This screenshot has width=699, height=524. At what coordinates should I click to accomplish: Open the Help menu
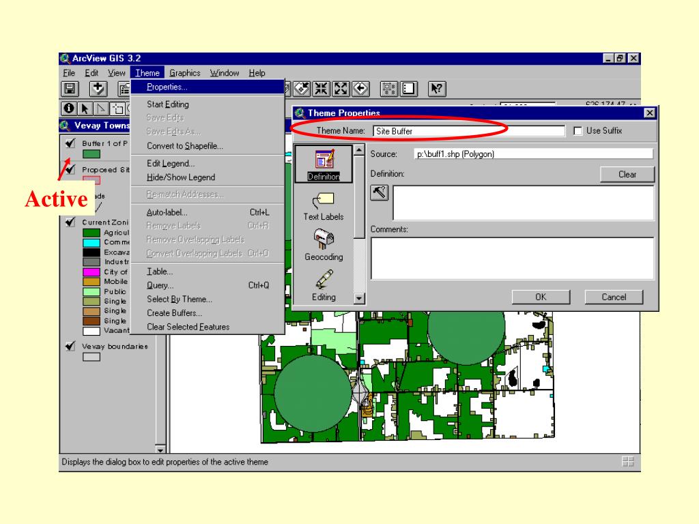pyautogui.click(x=257, y=73)
